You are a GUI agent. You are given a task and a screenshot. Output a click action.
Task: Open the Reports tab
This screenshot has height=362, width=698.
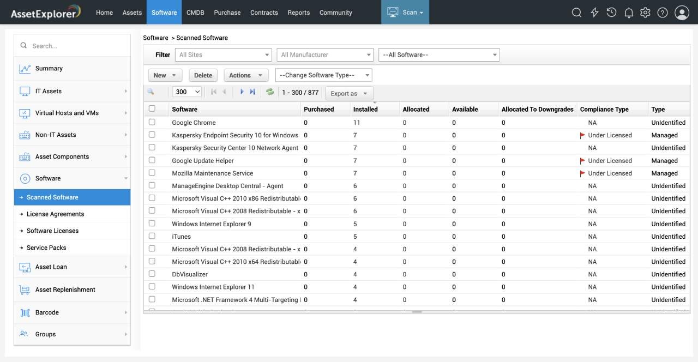coord(299,13)
